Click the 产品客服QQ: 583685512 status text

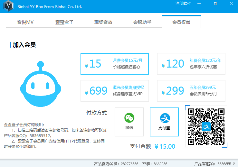point(214,164)
